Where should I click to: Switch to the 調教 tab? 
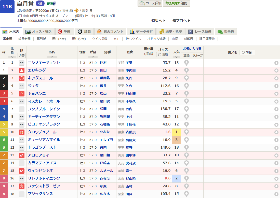[x=84, y=32]
